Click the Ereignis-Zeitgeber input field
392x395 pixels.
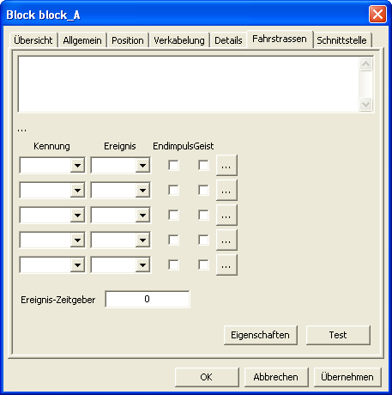[148, 299]
